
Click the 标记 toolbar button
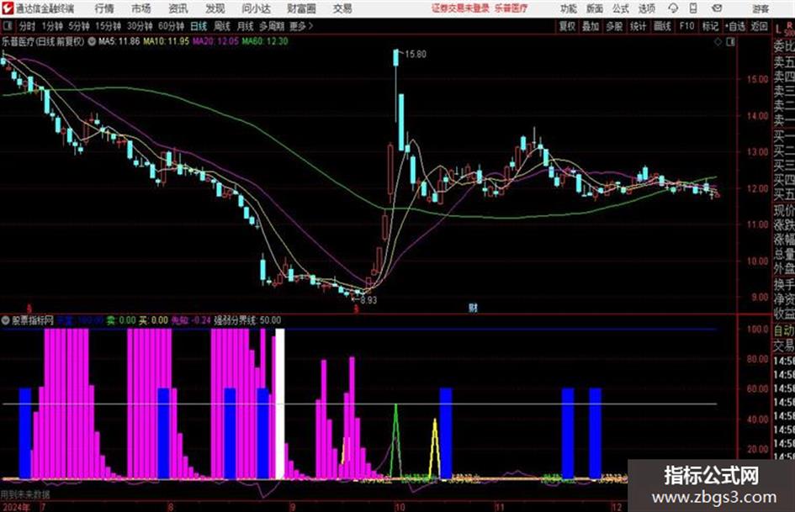(x=710, y=26)
